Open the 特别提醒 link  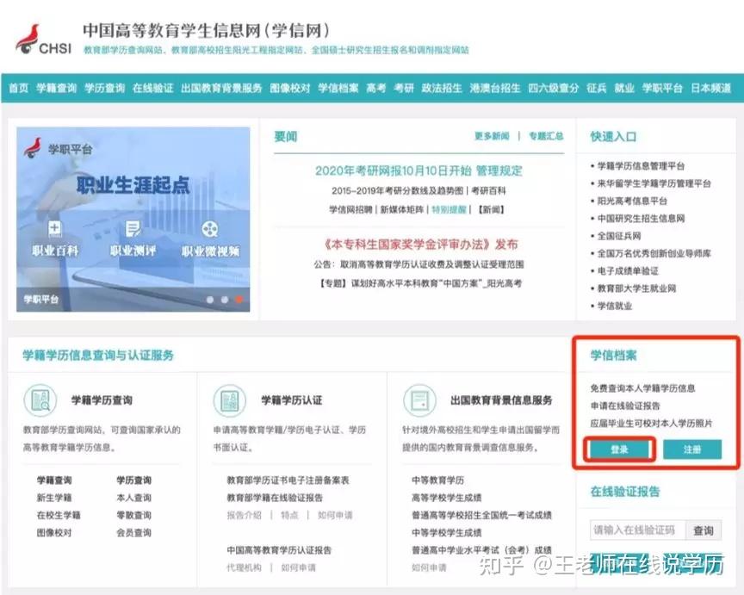pos(449,209)
